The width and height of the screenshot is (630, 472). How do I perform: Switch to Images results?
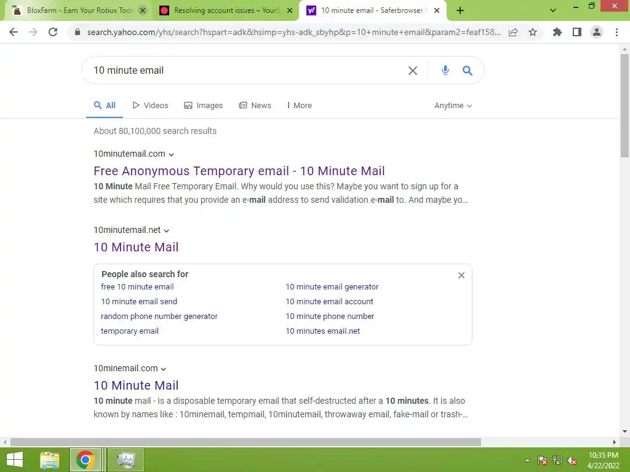203,106
